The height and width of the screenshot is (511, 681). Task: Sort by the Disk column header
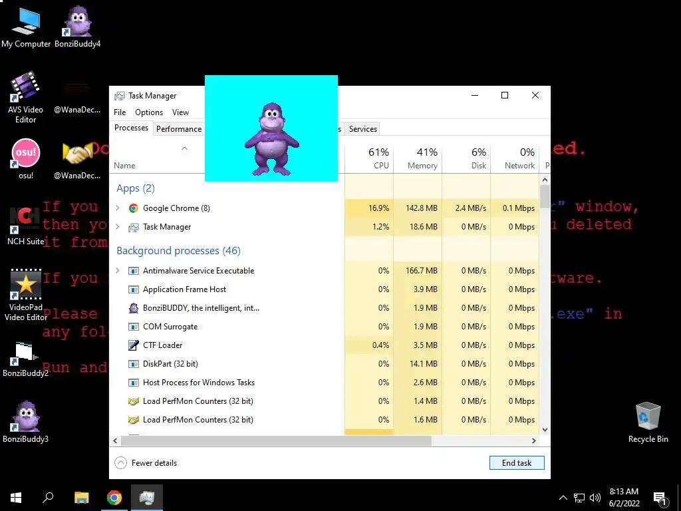click(x=466, y=158)
